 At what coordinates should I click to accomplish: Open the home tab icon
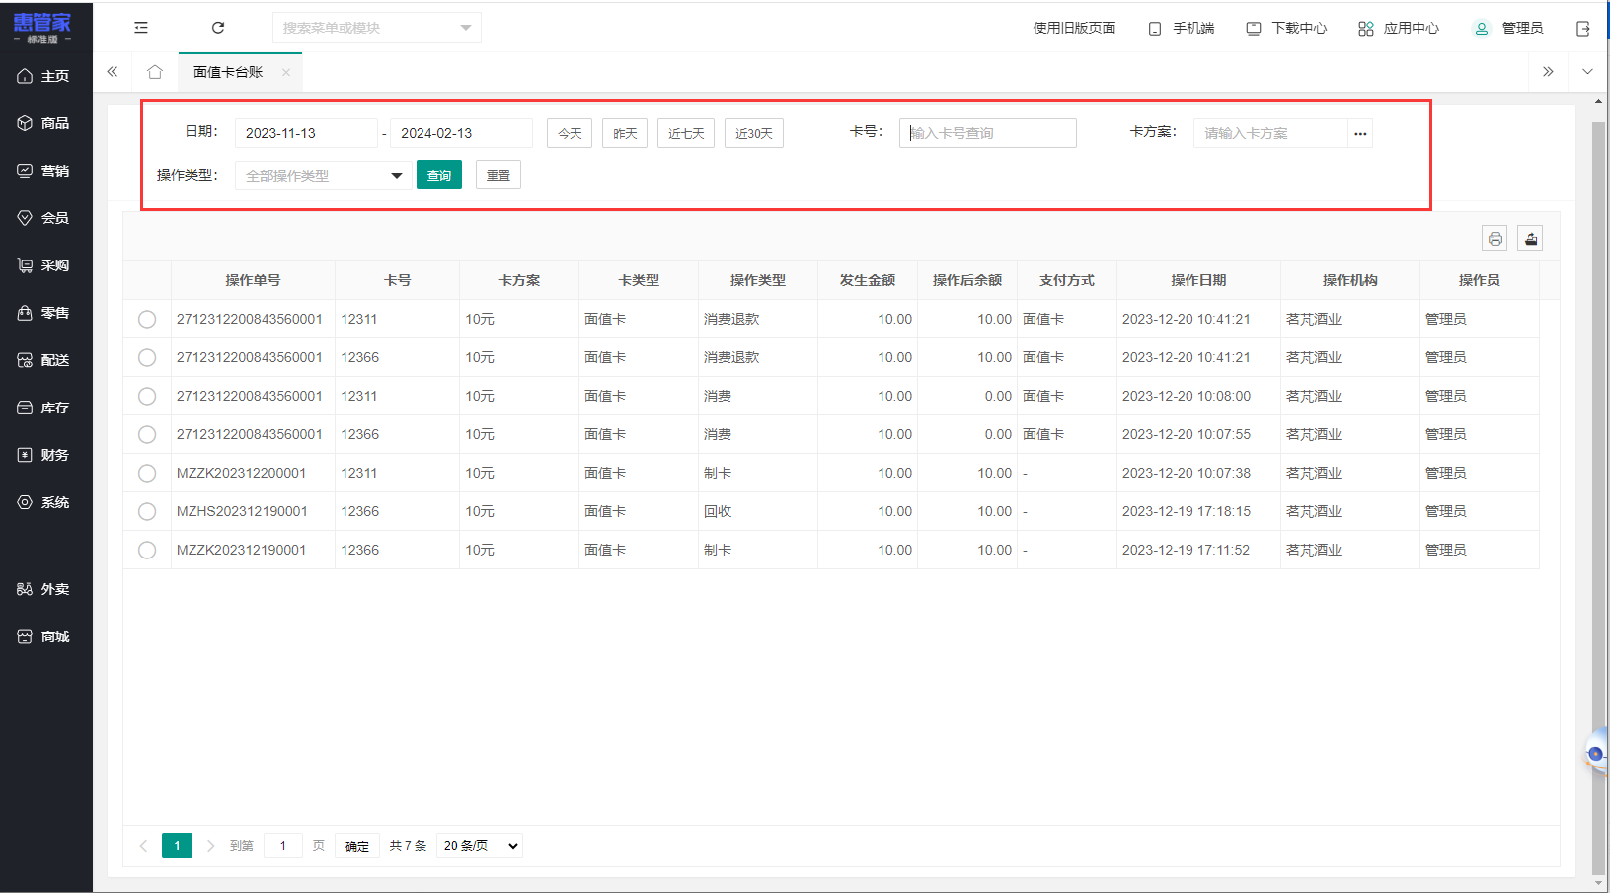click(155, 72)
